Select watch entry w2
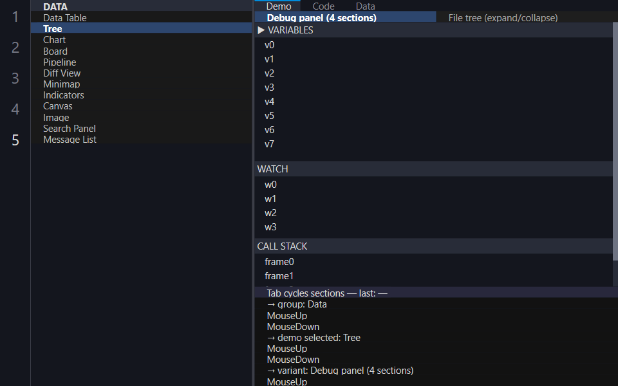Screen dimensions: 618x386 point(433,213)
